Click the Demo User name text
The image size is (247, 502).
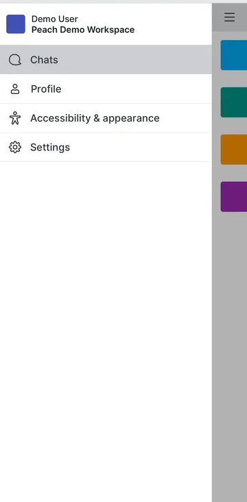tap(55, 19)
